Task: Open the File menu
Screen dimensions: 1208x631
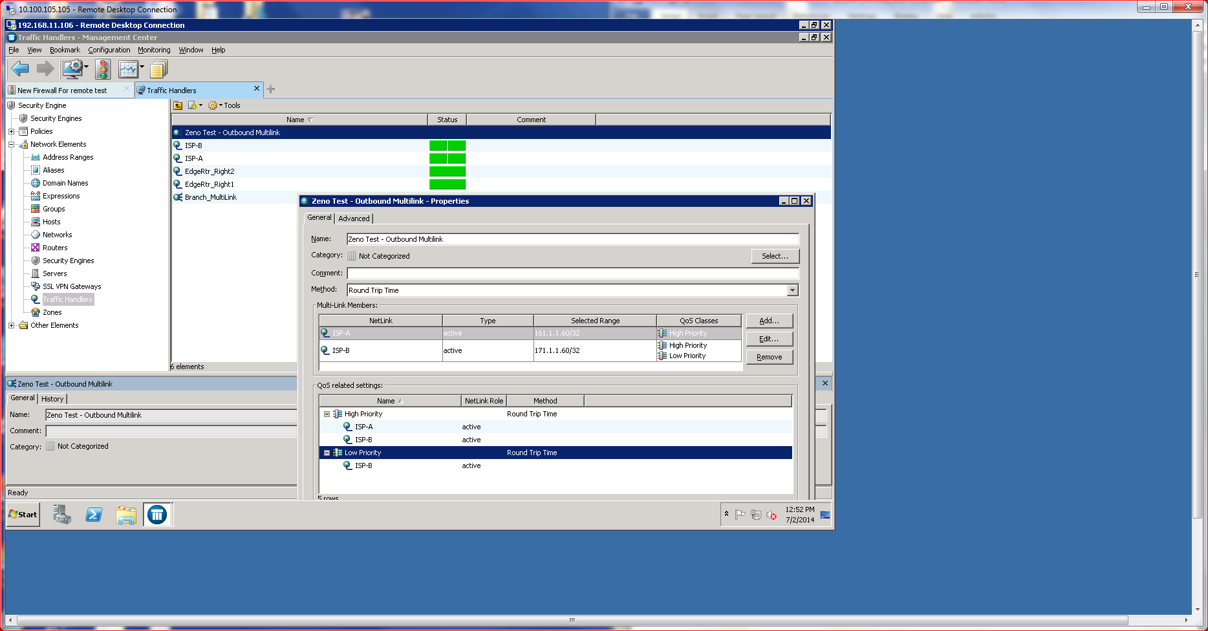Action: click(x=14, y=50)
